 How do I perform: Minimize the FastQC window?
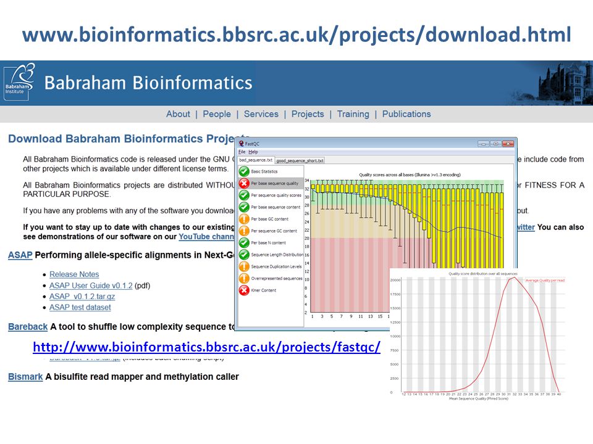(x=483, y=144)
